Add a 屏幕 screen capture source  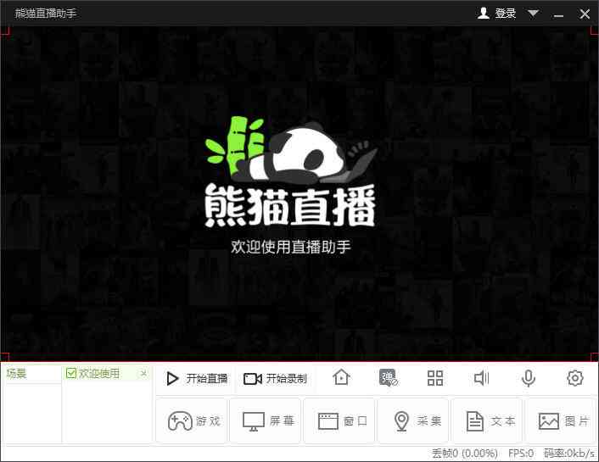coord(266,420)
